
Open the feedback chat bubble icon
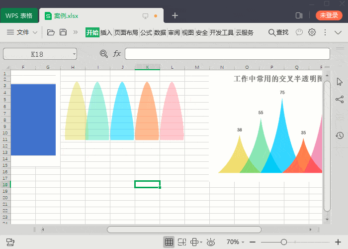point(299,32)
